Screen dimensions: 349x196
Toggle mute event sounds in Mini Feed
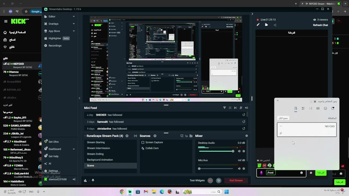[241, 108]
